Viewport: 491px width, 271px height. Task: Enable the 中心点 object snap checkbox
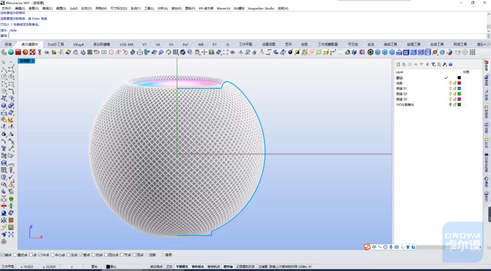pyautogui.click(x=53, y=255)
